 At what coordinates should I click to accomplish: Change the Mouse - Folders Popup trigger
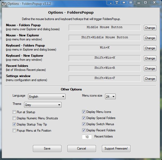150,28
